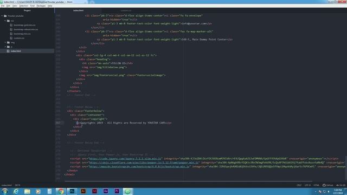Click the file icon beside custom.css
Screen dimensions: 347x195
coord(11,38)
